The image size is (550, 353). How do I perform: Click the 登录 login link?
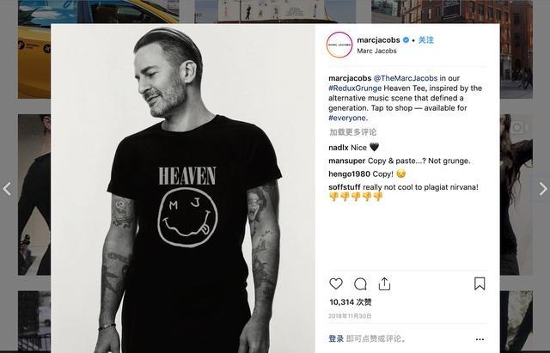[x=336, y=338]
